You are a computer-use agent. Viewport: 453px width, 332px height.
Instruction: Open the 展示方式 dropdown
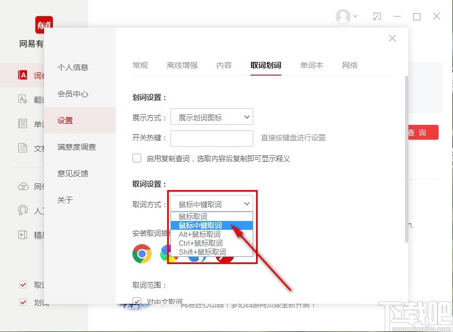pos(212,117)
